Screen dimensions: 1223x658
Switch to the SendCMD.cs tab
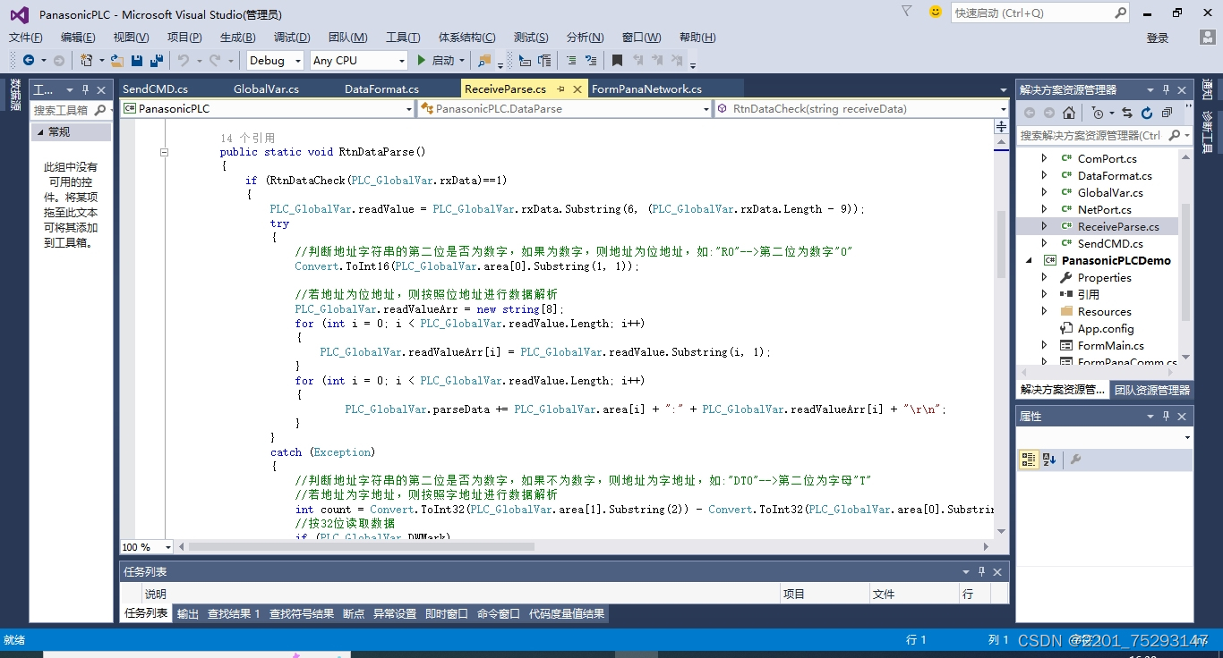[x=155, y=89]
